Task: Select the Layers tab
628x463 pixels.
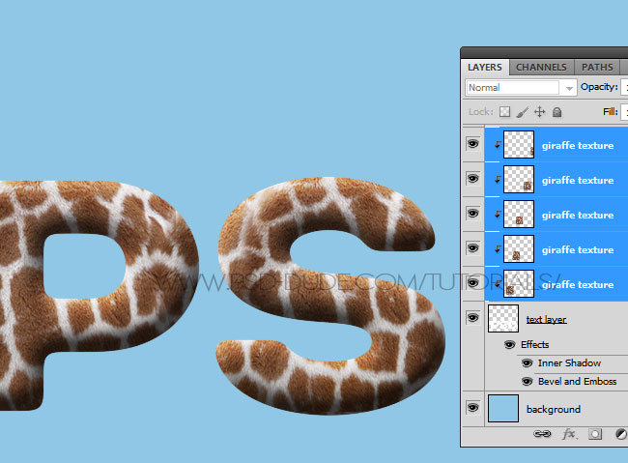Action: tap(485, 67)
